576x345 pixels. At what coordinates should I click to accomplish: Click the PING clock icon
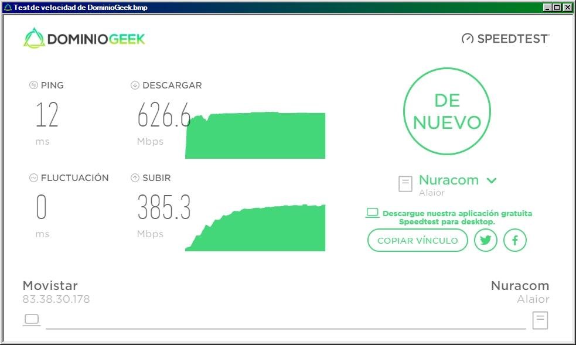[x=33, y=85]
